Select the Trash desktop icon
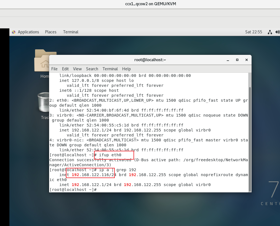280x226 pixels. [43, 106]
